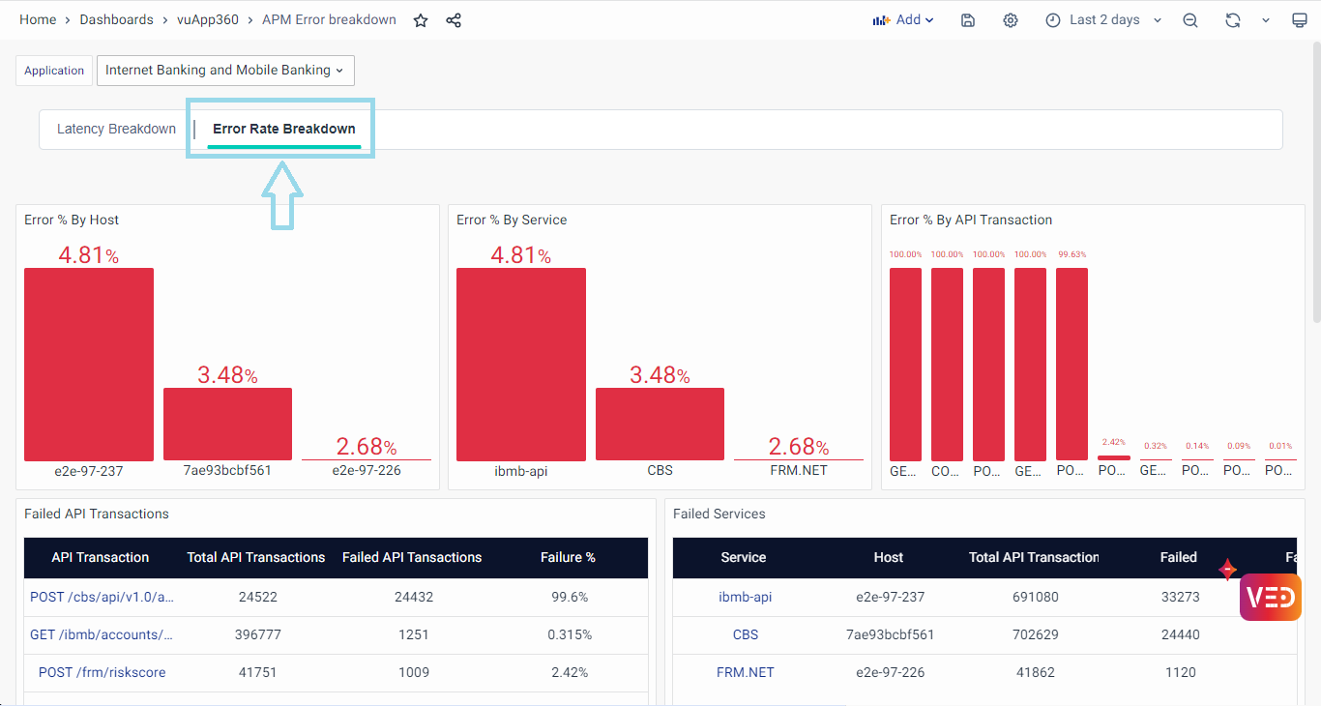The width and height of the screenshot is (1321, 706).
Task: Open the POST /frm/riskscore transaction link
Action: click(102, 672)
